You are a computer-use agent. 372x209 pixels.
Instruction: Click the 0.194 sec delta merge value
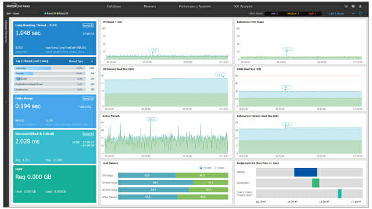click(28, 106)
